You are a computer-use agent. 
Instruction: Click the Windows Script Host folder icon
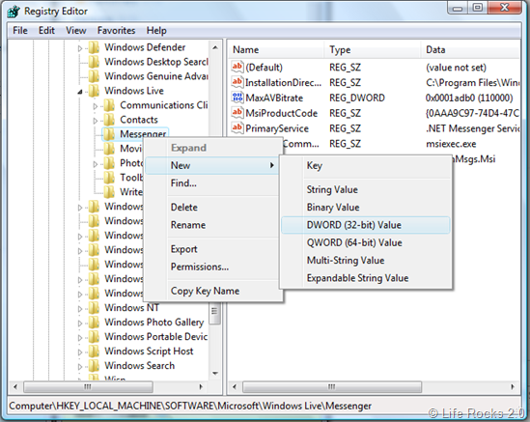click(x=94, y=352)
